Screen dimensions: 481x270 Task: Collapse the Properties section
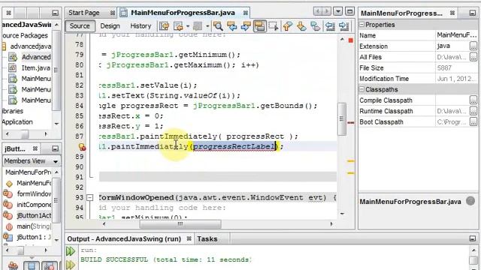[362, 24]
